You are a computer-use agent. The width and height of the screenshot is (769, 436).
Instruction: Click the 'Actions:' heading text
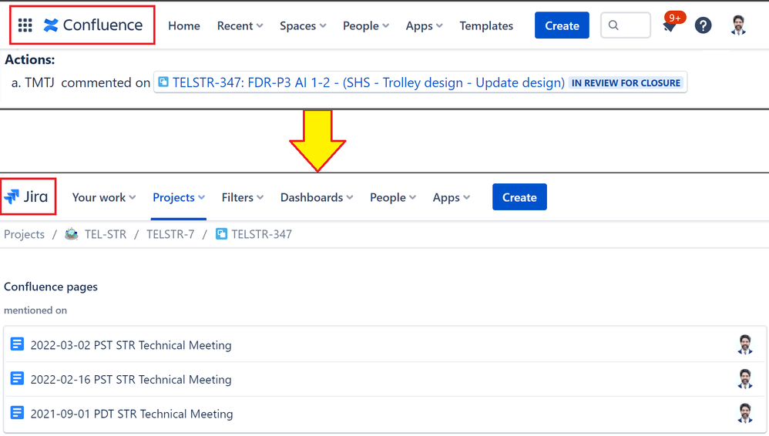[x=30, y=59]
